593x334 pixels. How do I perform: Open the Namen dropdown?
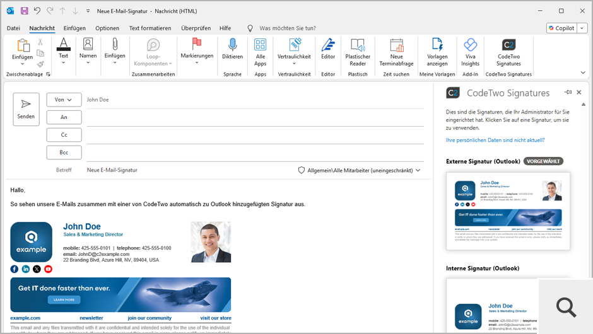click(88, 50)
